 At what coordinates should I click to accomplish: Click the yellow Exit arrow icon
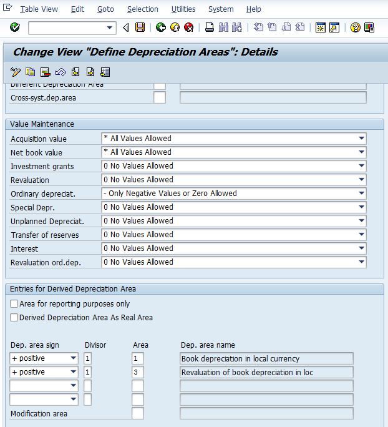[x=175, y=27]
